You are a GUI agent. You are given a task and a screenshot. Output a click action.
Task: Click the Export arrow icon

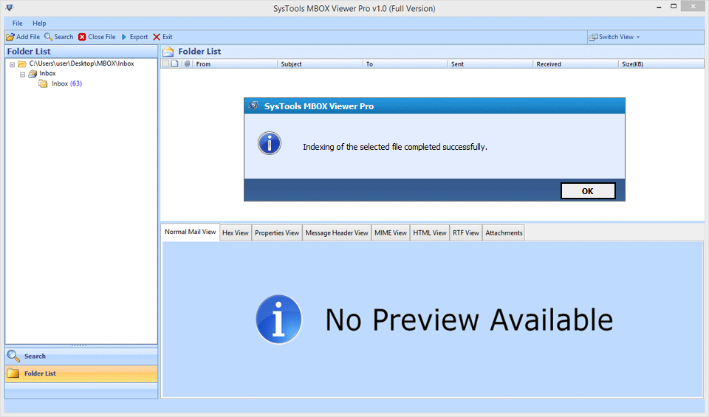[x=124, y=37]
